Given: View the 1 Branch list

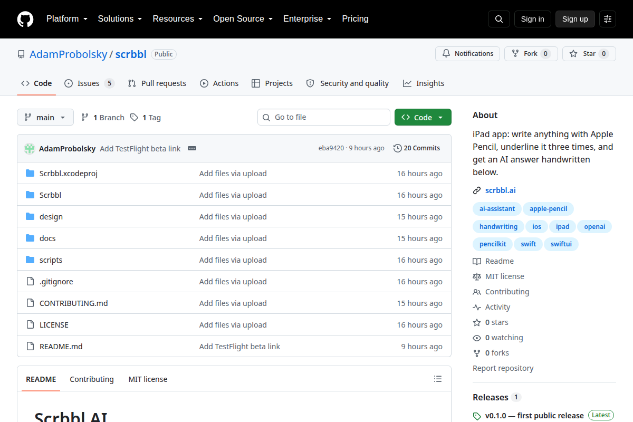Looking at the screenshot, I should click(x=102, y=117).
